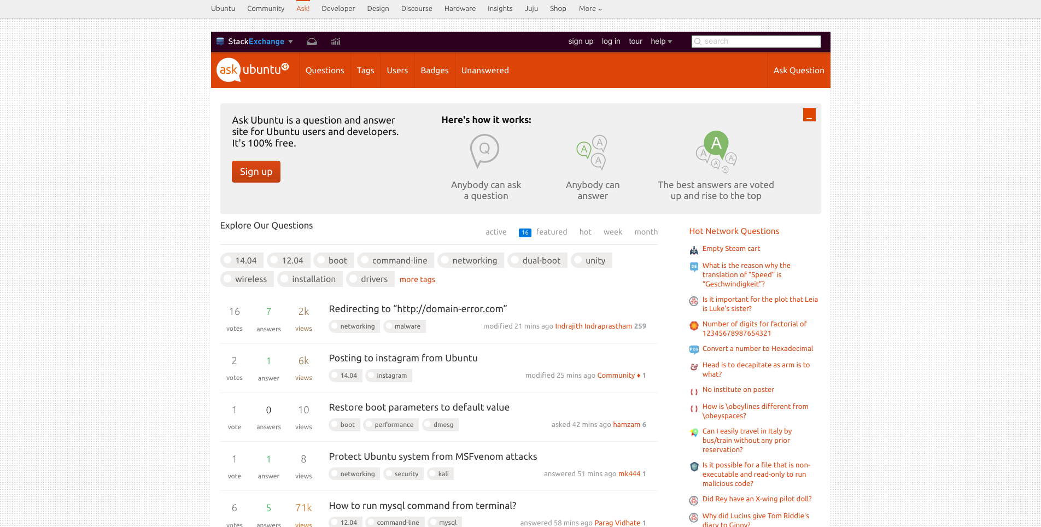This screenshot has height=527, width=1041.
Task: Click icon beside Italy travel question
Action: tap(694, 432)
